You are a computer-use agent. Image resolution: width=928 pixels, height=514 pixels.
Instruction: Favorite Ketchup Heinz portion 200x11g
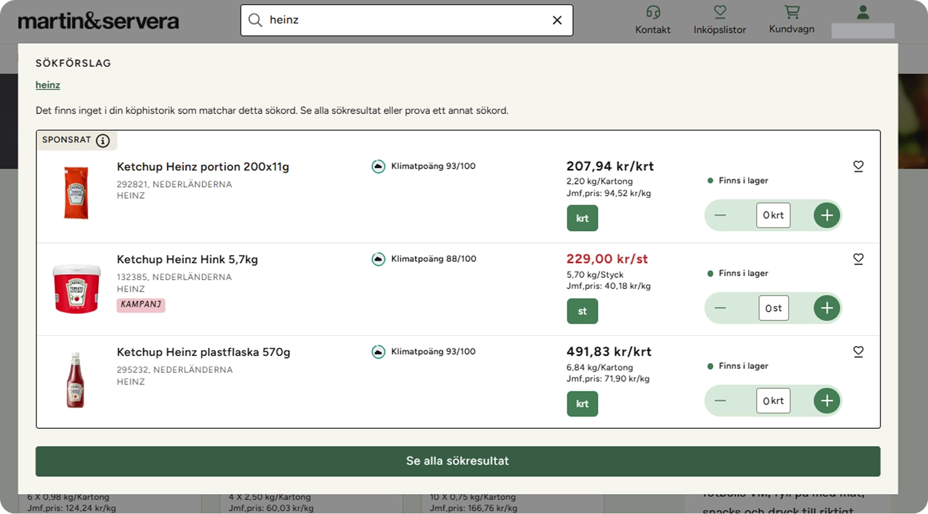pos(858,166)
